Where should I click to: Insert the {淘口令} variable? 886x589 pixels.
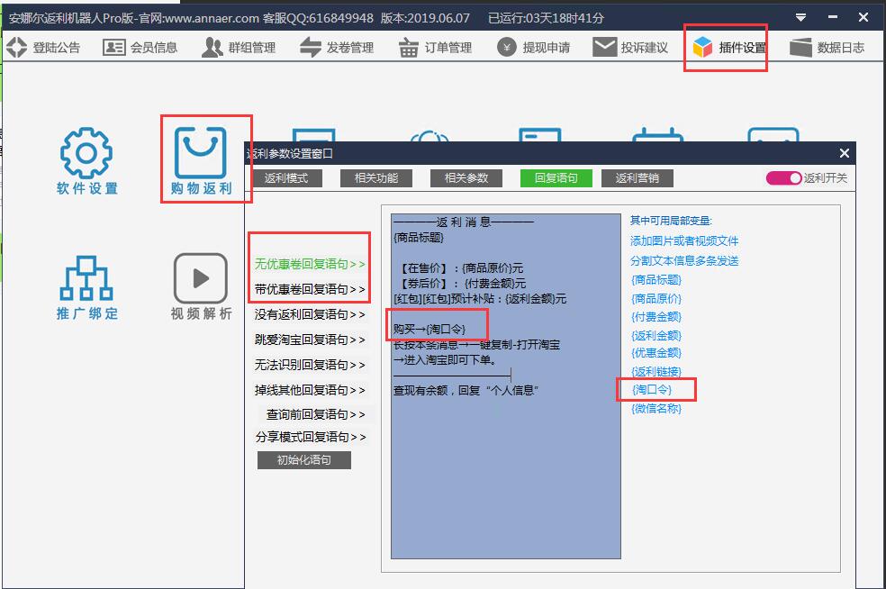point(652,389)
